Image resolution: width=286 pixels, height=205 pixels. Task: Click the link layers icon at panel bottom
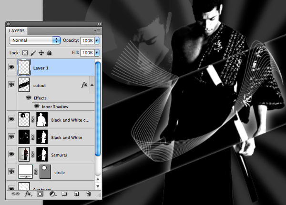(x=15, y=194)
